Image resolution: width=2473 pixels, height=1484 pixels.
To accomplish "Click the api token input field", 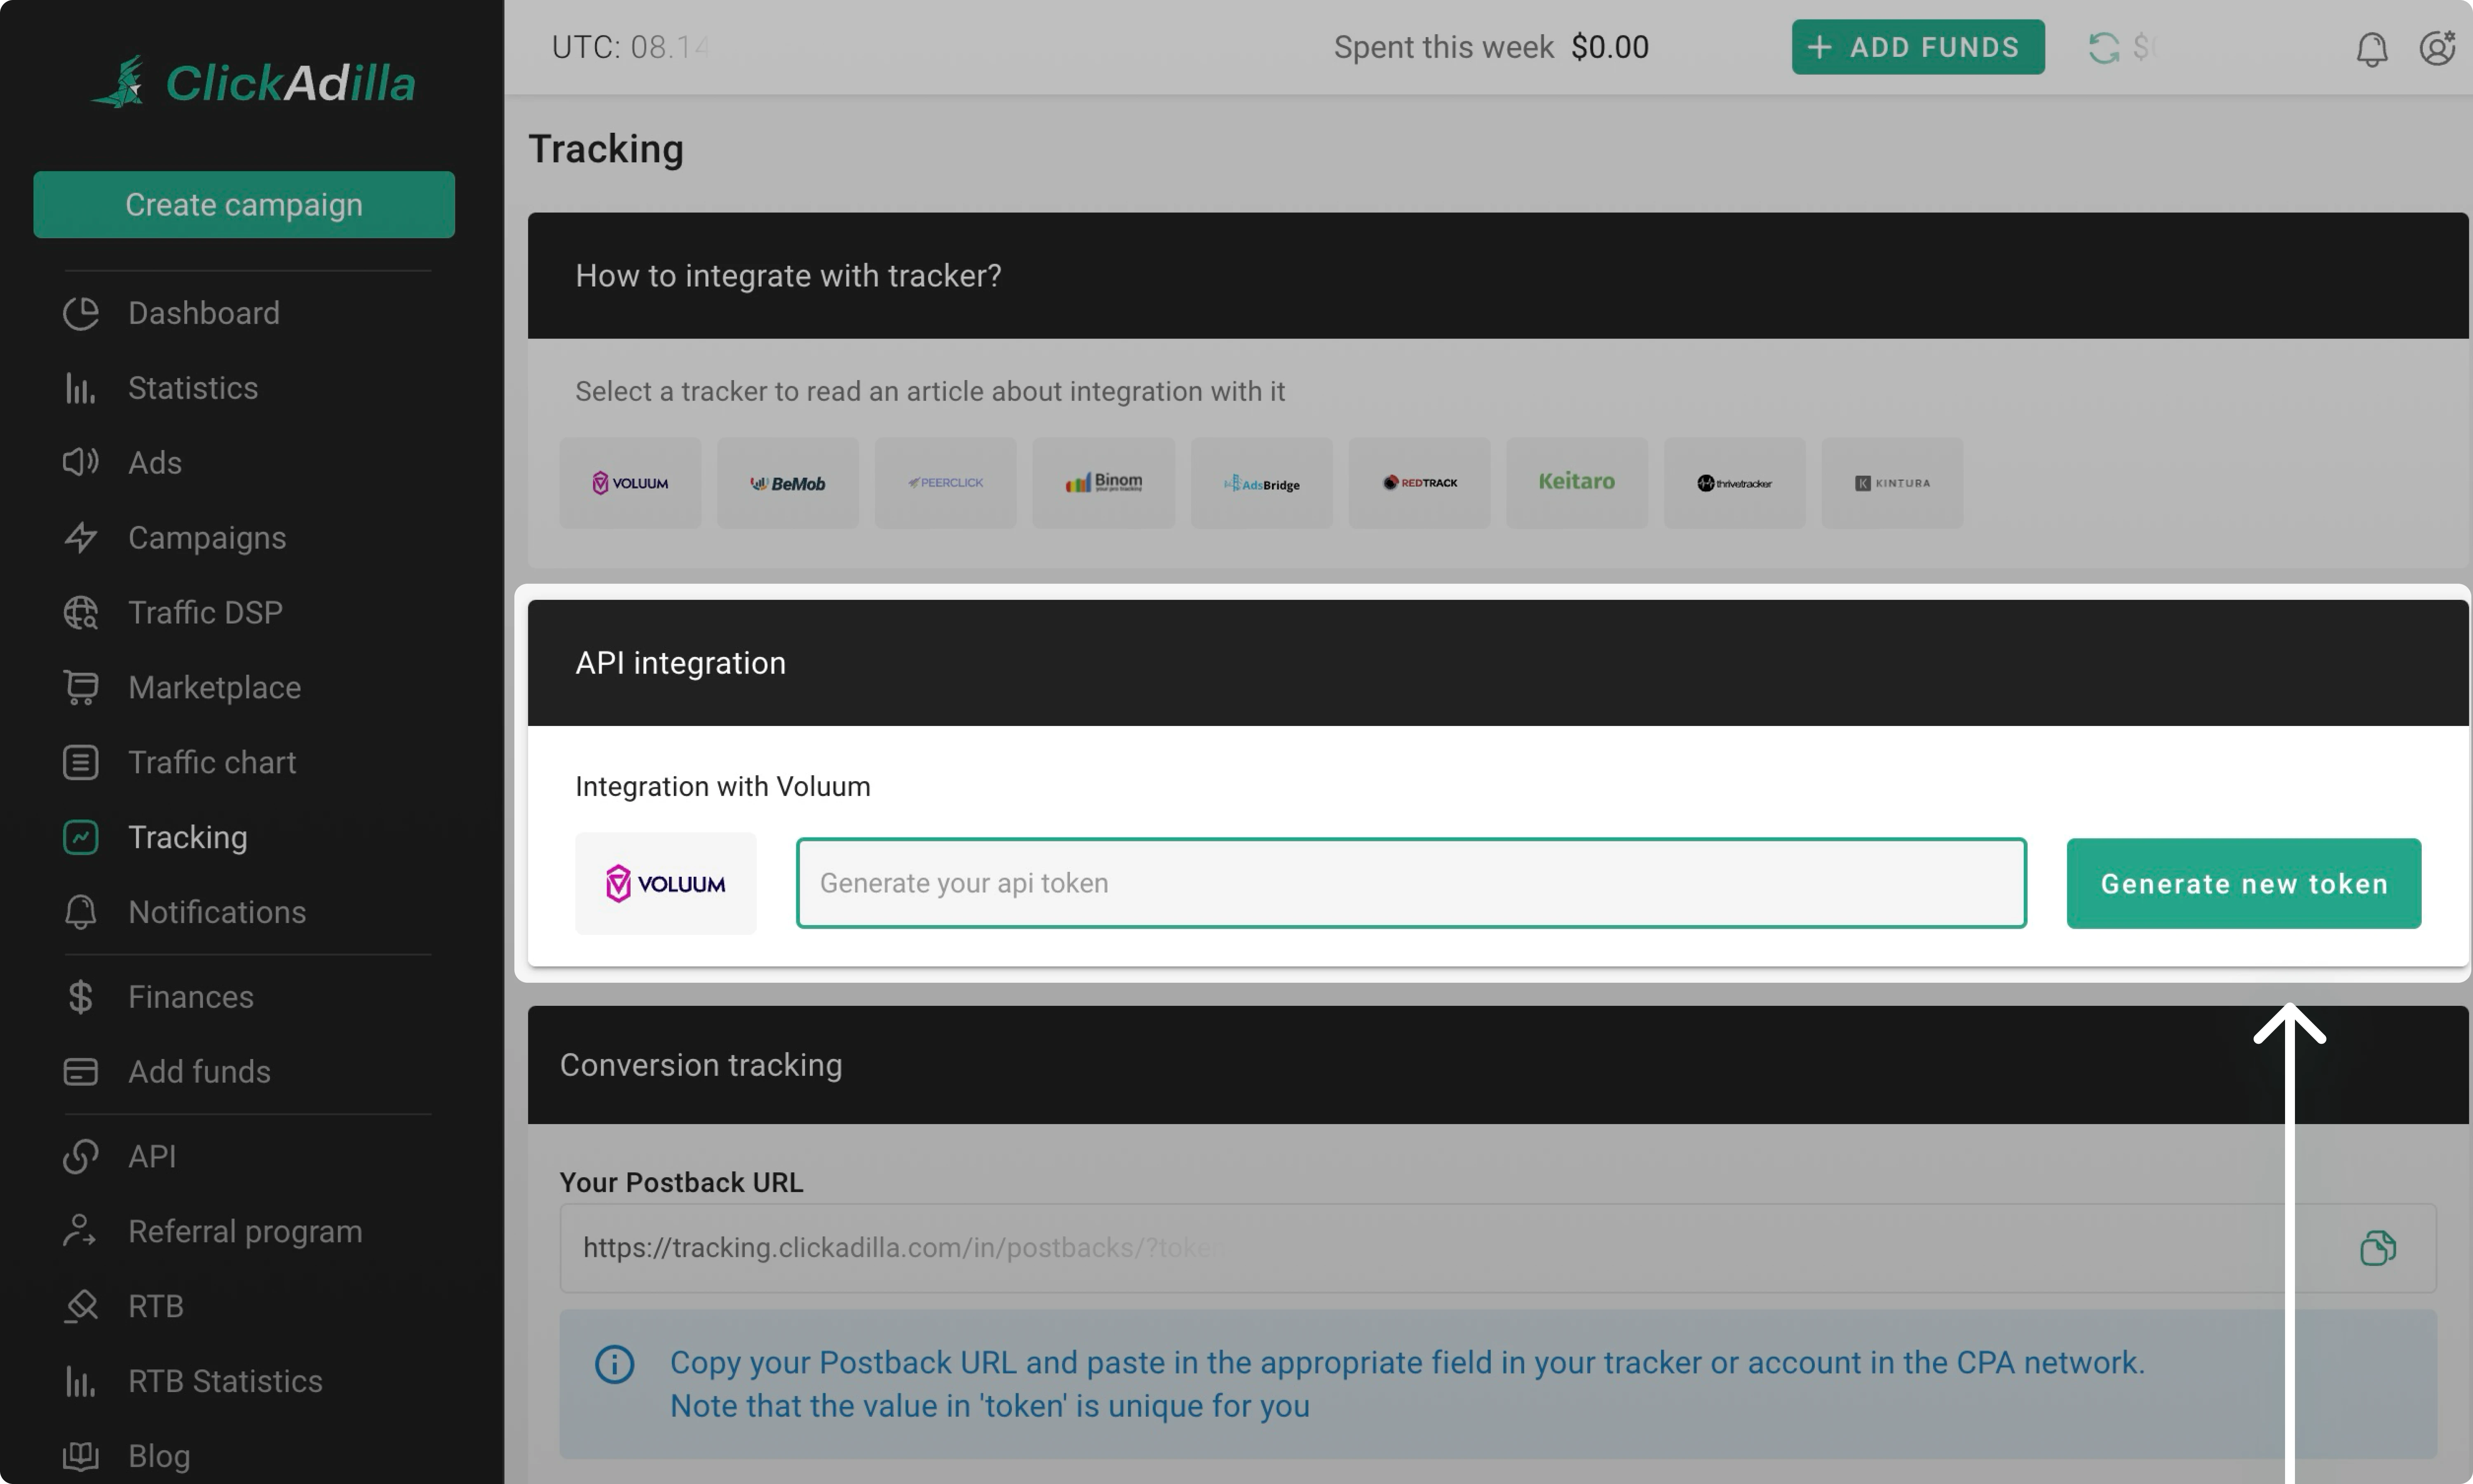I will click(x=1410, y=883).
